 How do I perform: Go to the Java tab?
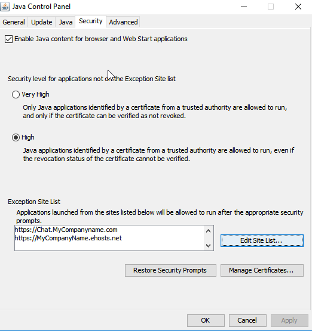pyautogui.click(x=65, y=22)
